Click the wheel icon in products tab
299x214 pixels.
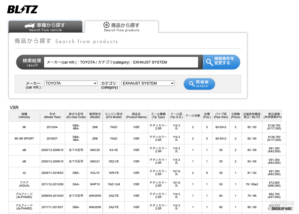click(x=106, y=25)
